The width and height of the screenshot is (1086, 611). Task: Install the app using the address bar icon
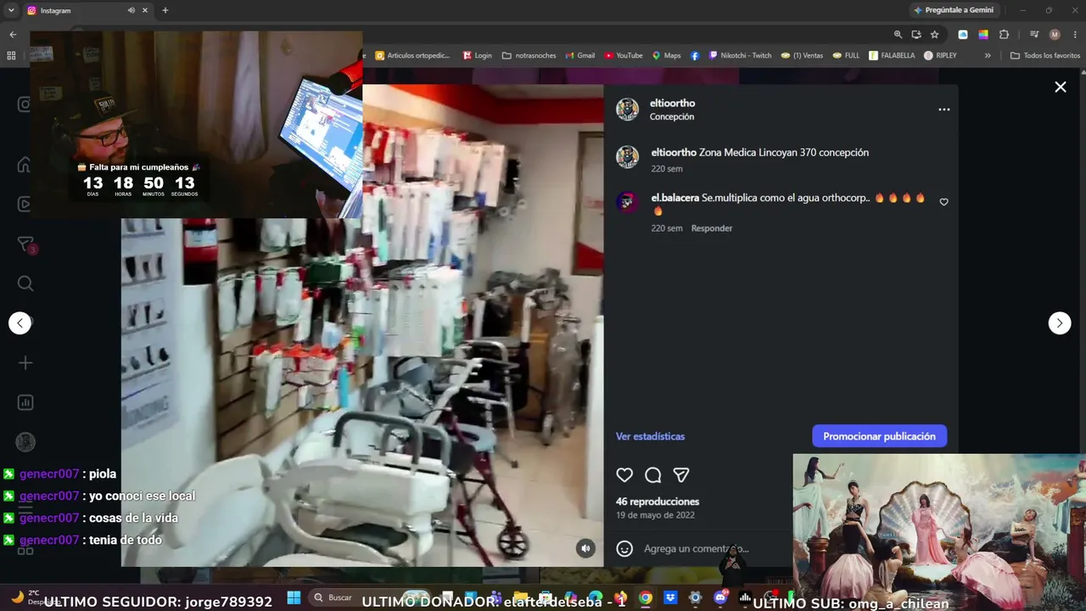(x=916, y=35)
